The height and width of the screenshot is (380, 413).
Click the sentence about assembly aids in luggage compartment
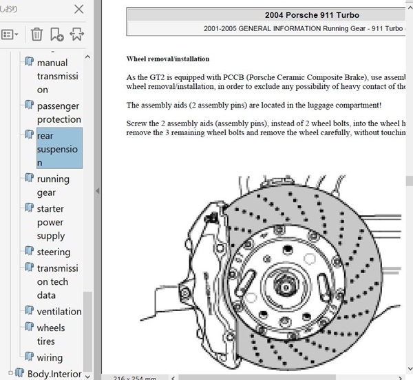coord(254,105)
